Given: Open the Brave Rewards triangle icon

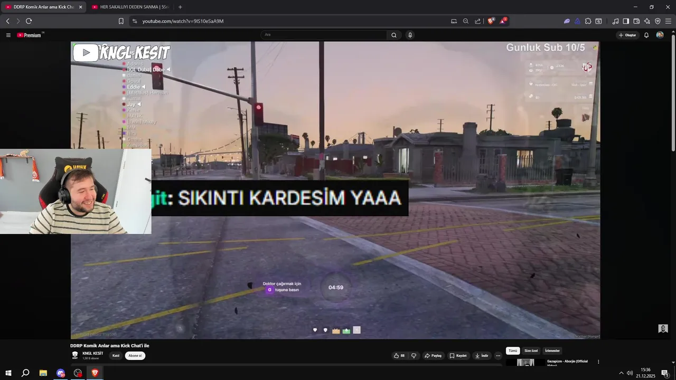Looking at the screenshot, I should pyautogui.click(x=503, y=21).
